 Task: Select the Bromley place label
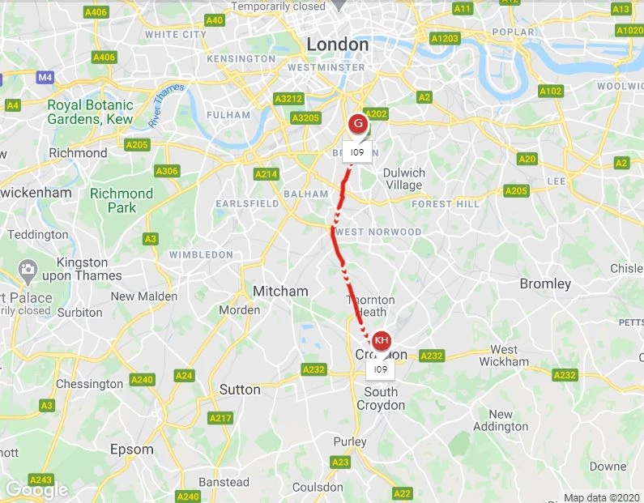click(x=545, y=283)
